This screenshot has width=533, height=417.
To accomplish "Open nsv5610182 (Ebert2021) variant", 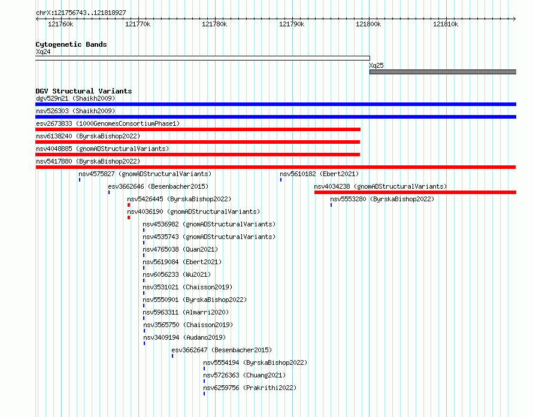I will pyautogui.click(x=319, y=174).
